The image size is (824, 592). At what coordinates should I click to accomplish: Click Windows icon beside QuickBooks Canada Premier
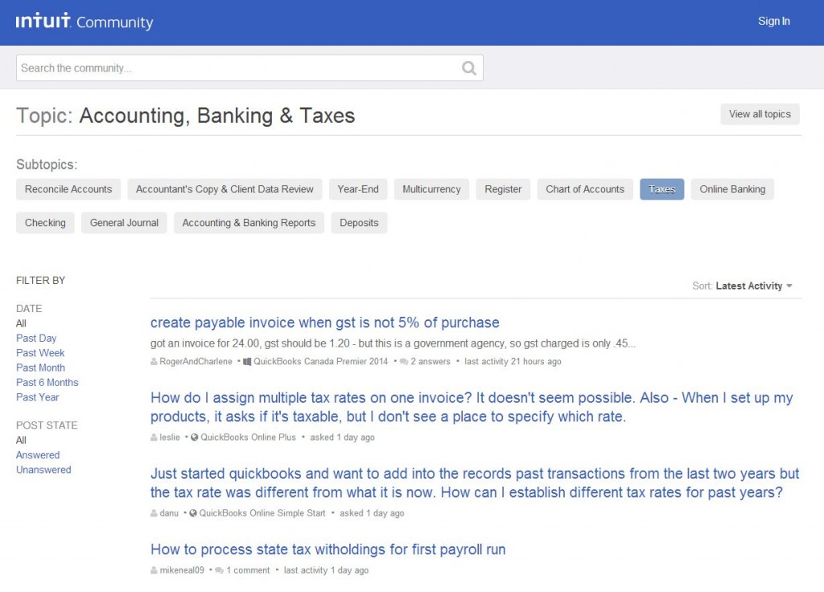247,362
